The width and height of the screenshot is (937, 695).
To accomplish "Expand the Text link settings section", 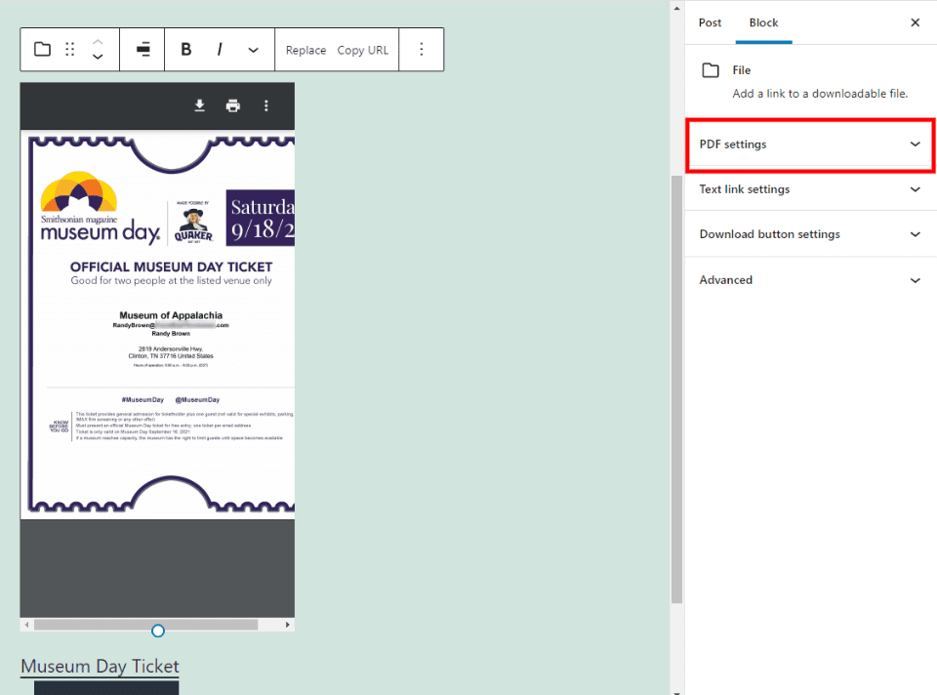I will click(810, 189).
